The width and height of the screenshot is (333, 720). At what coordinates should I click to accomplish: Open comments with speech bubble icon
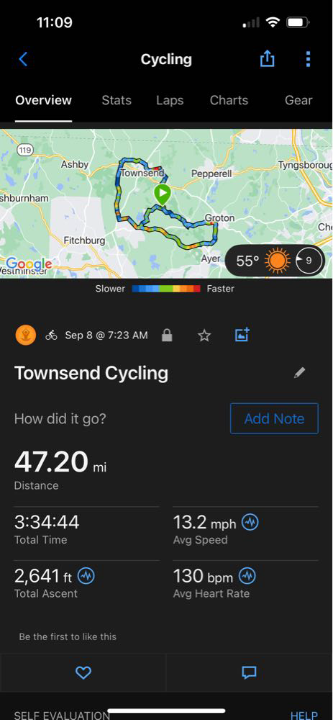coord(249,672)
